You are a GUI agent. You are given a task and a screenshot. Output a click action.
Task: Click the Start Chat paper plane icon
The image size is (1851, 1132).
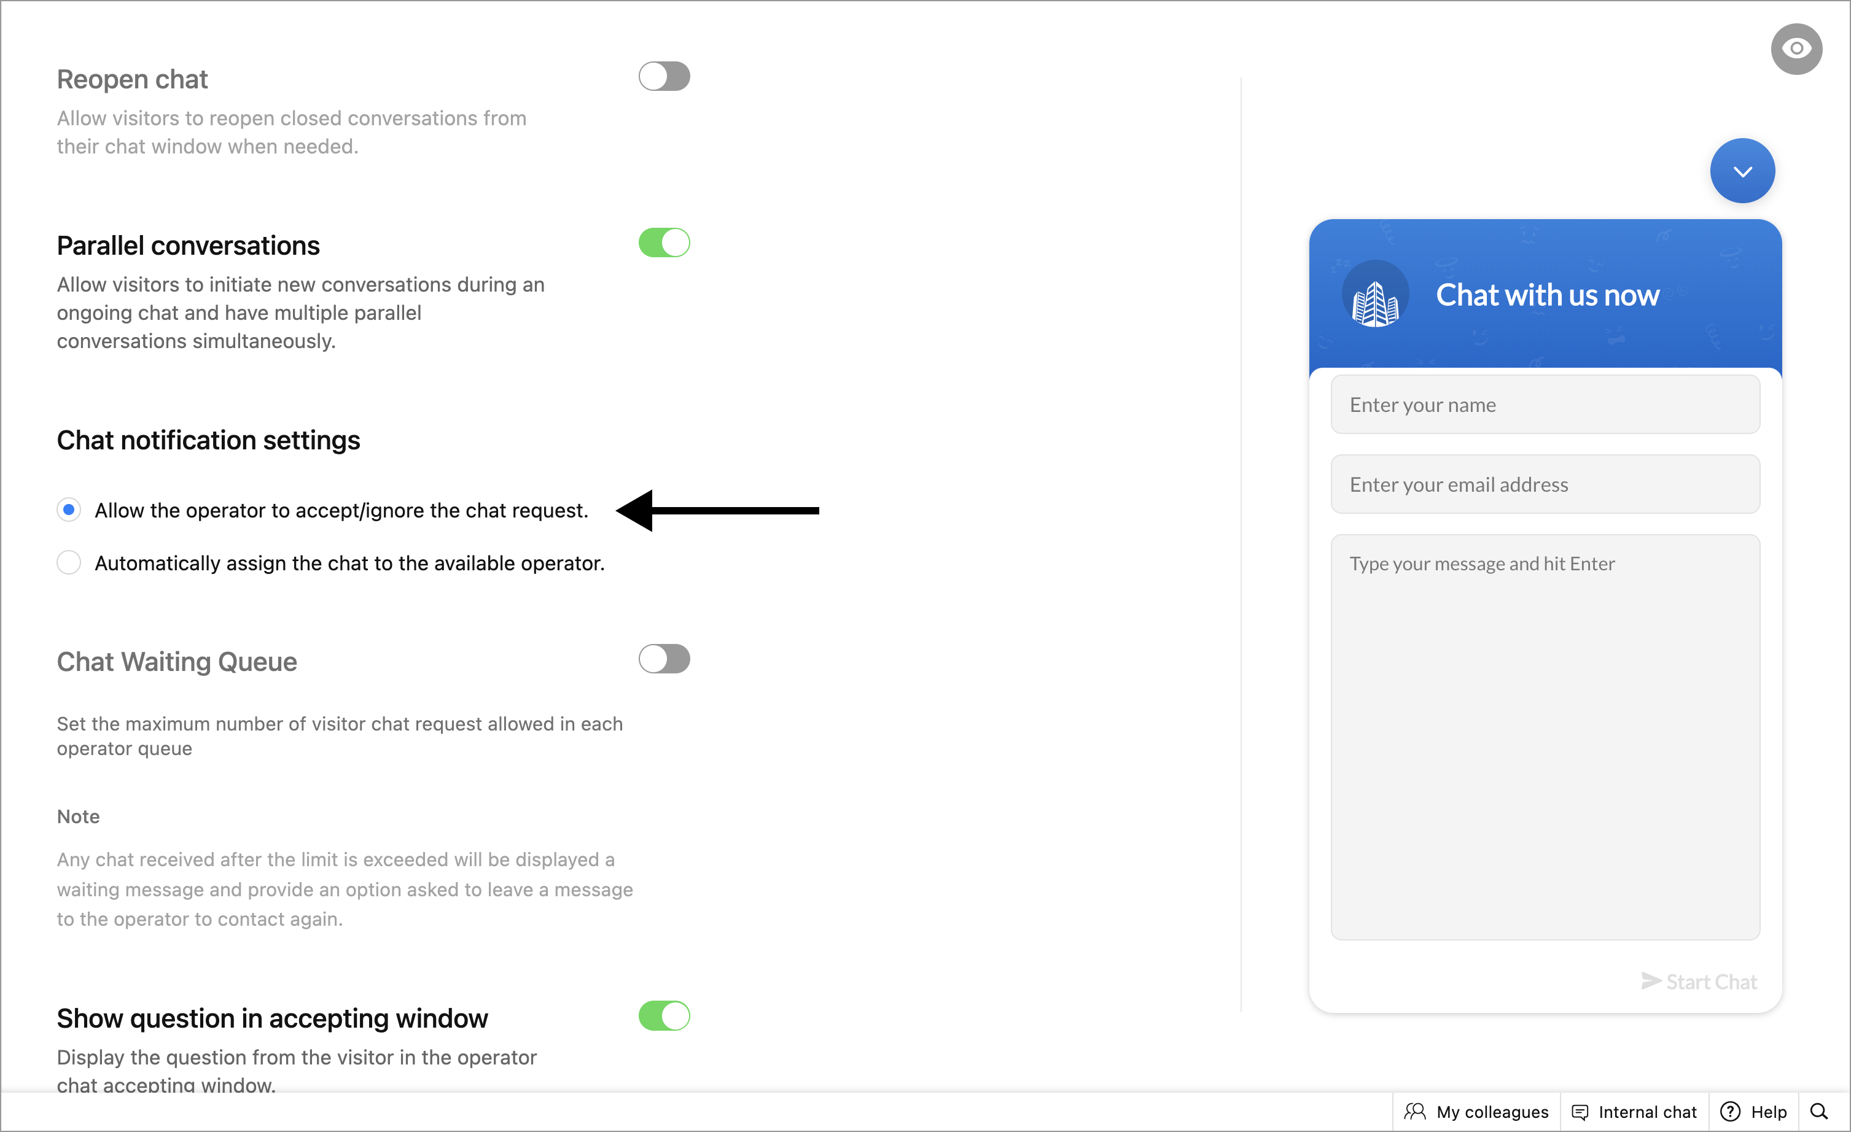(1650, 981)
